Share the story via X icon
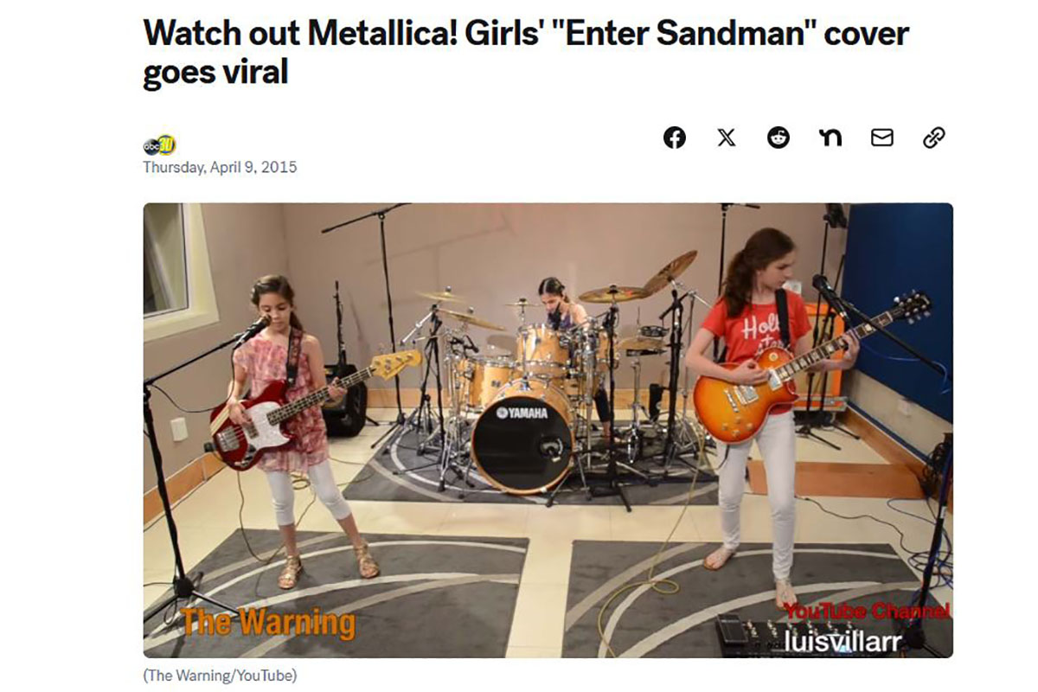The image size is (1038, 692). tap(727, 138)
